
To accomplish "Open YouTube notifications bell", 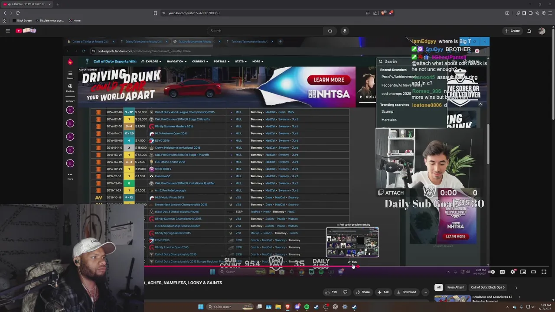I will click(529, 31).
